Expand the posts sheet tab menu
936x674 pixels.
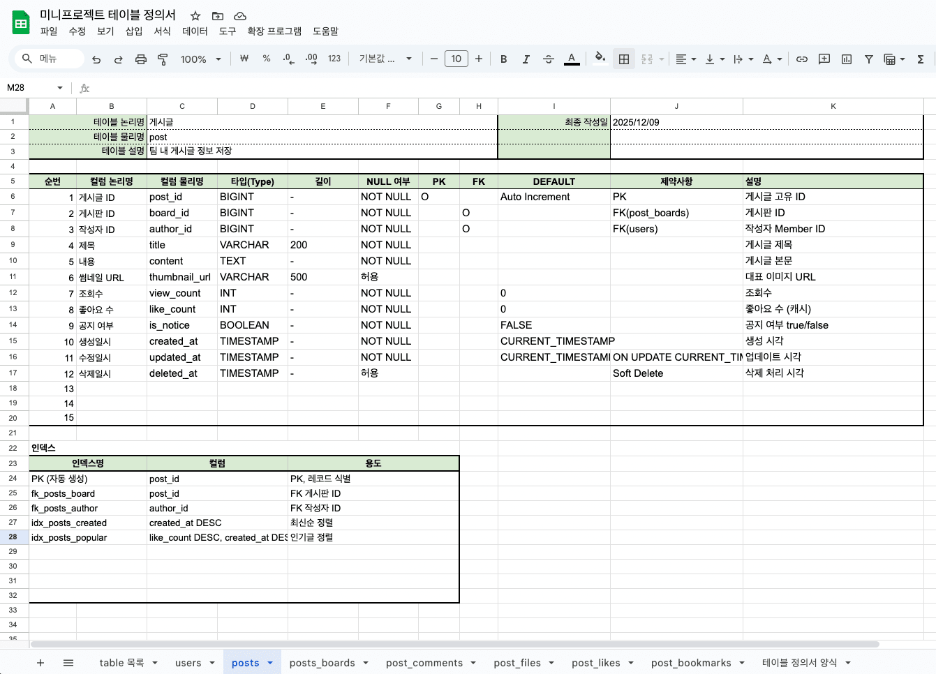270,663
